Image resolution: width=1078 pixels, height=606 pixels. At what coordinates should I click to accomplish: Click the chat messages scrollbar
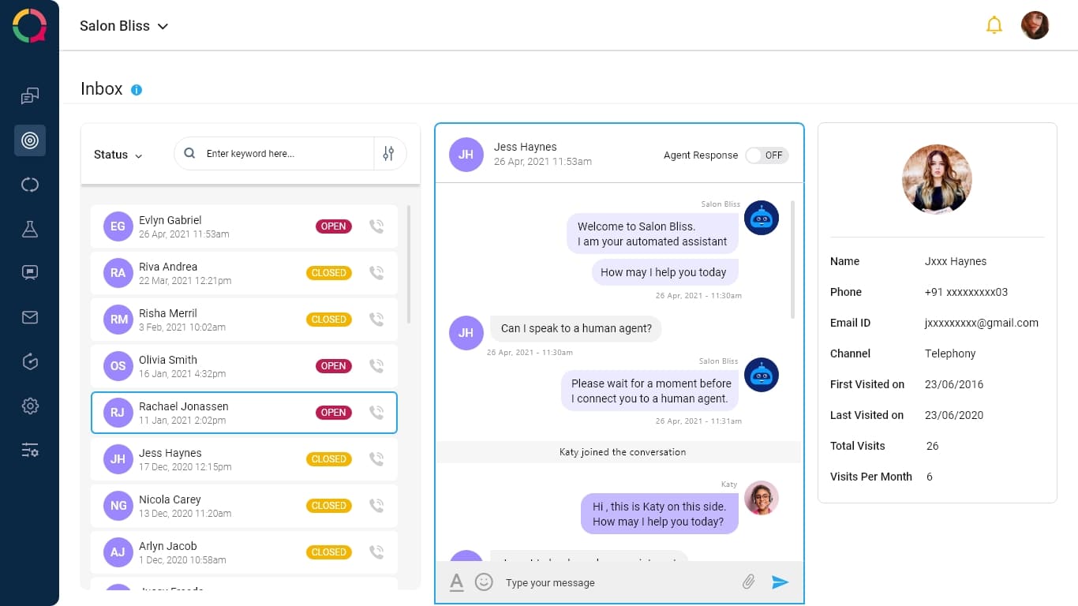(792, 259)
